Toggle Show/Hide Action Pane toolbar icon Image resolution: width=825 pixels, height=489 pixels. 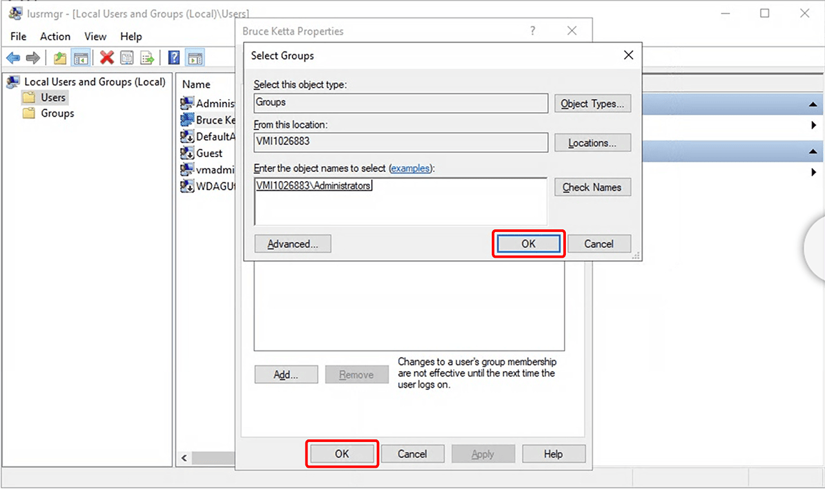tap(195, 58)
